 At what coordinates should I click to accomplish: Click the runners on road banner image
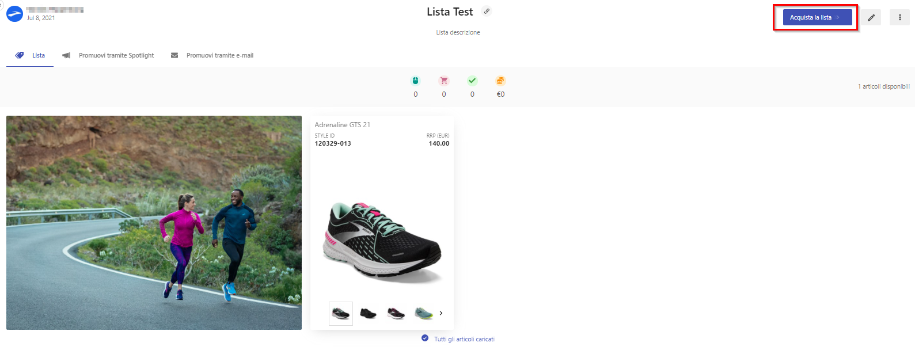[x=154, y=223]
